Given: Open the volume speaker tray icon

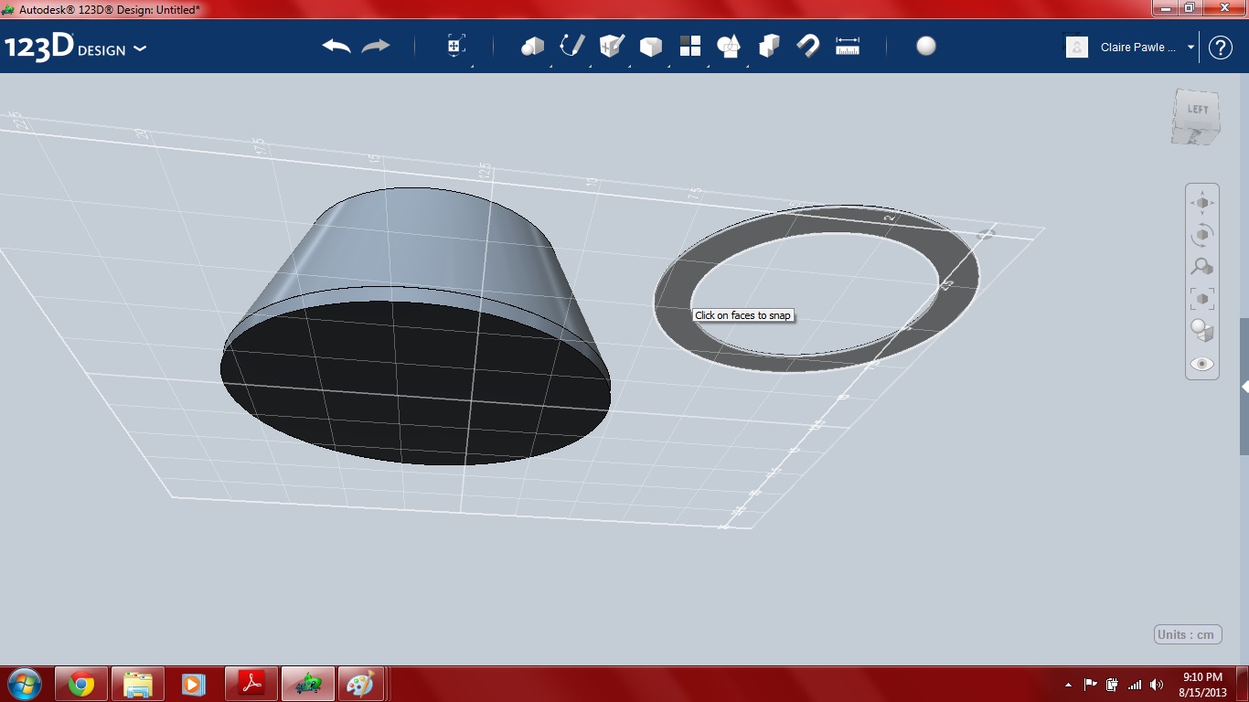Looking at the screenshot, I should (1157, 684).
